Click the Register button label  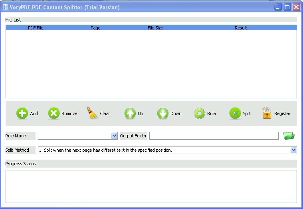[x=282, y=113]
